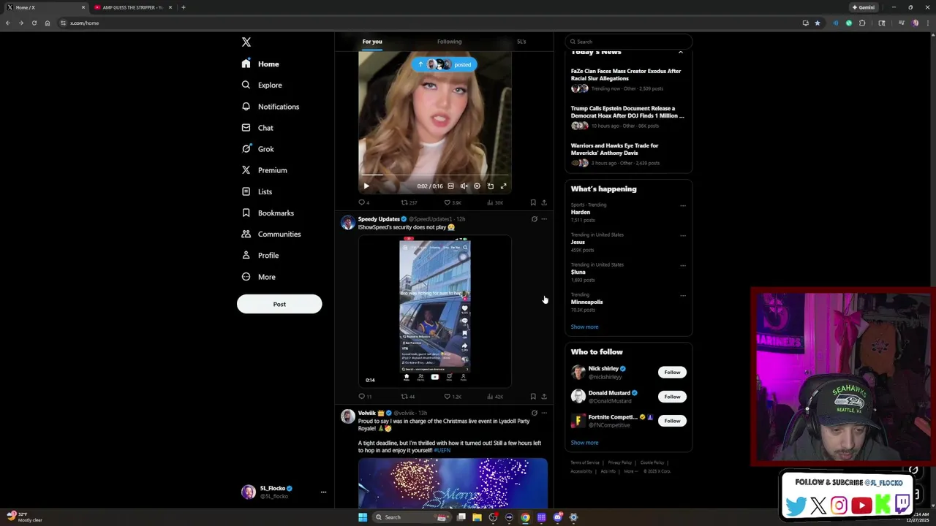Share the top video post
The height and width of the screenshot is (526, 936).
point(543,202)
